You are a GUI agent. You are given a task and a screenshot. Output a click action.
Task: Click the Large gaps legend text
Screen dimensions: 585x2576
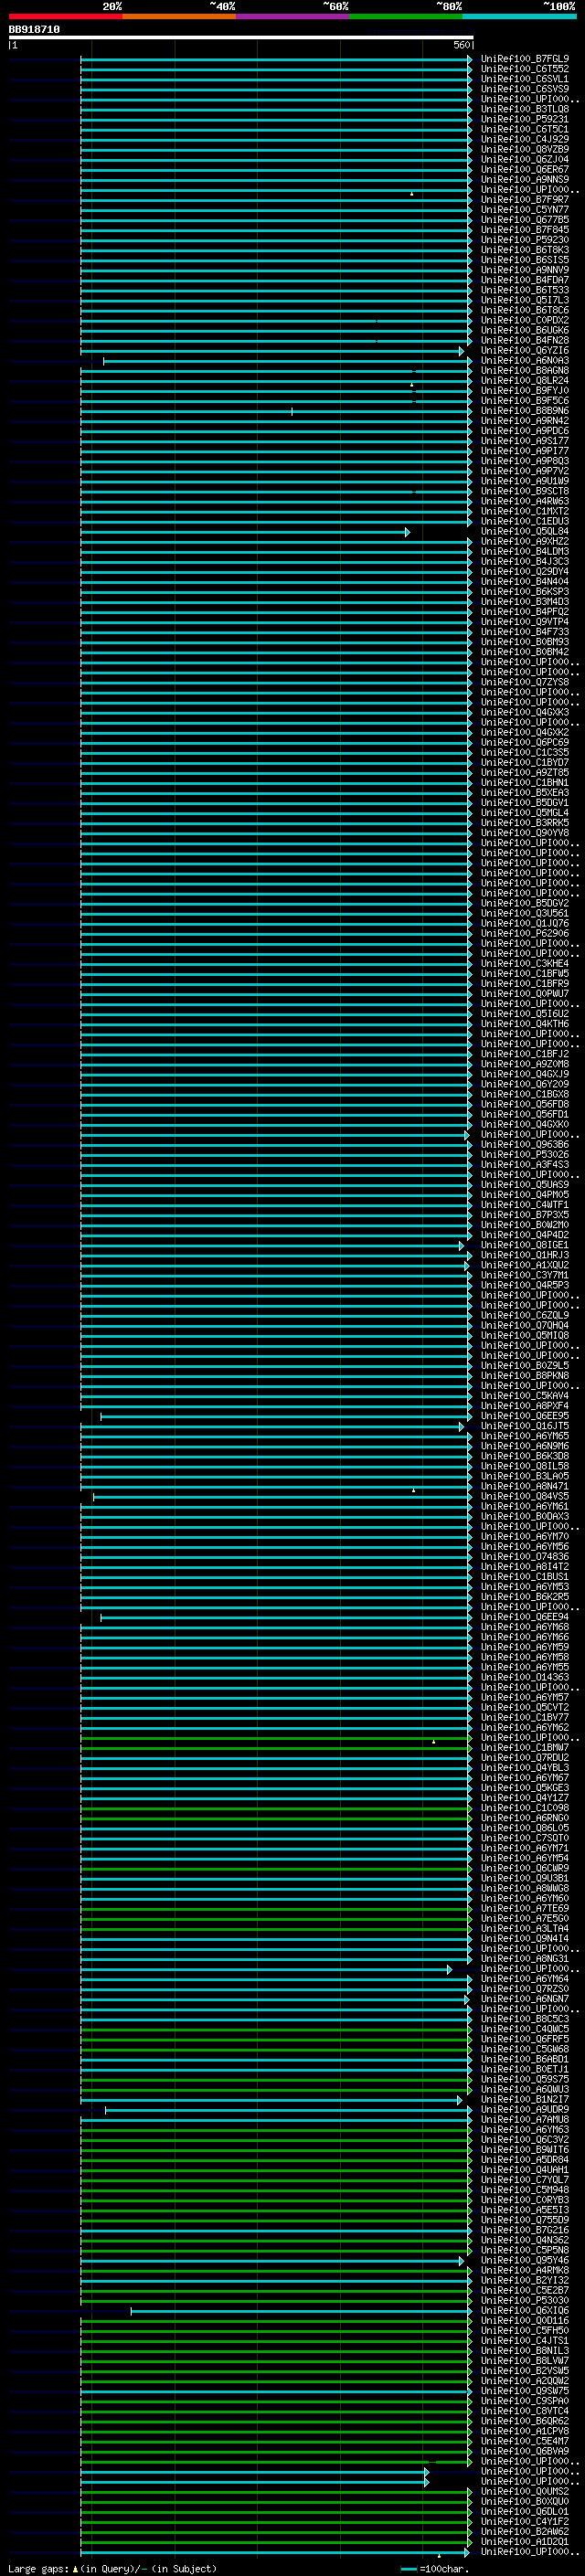pos(112,2569)
